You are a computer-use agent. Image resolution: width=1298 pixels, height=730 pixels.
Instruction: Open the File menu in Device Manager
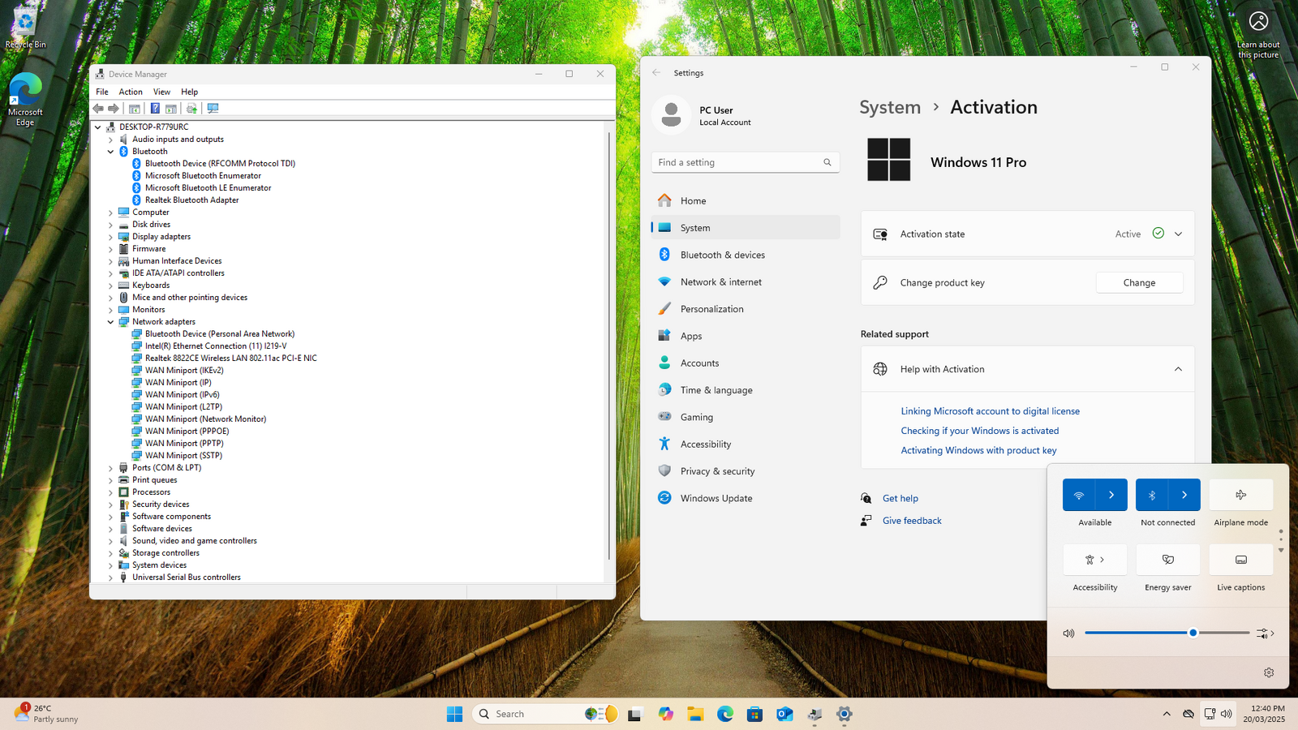(102, 92)
